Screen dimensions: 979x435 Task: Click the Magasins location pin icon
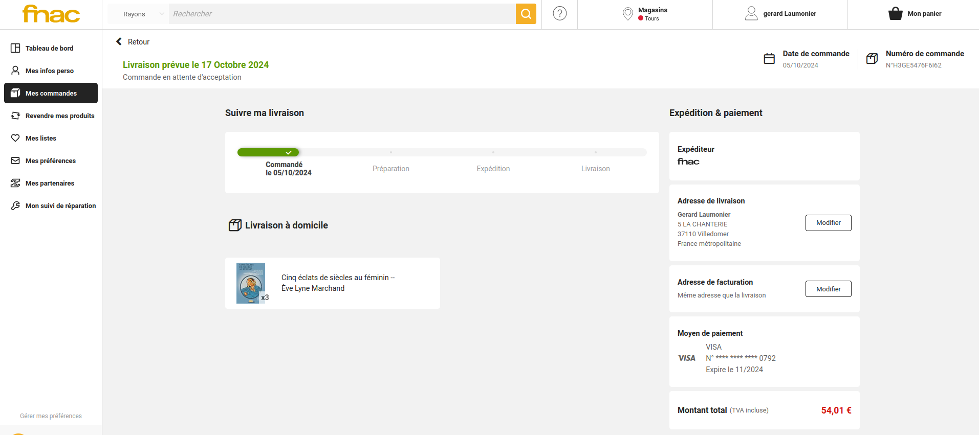point(627,14)
